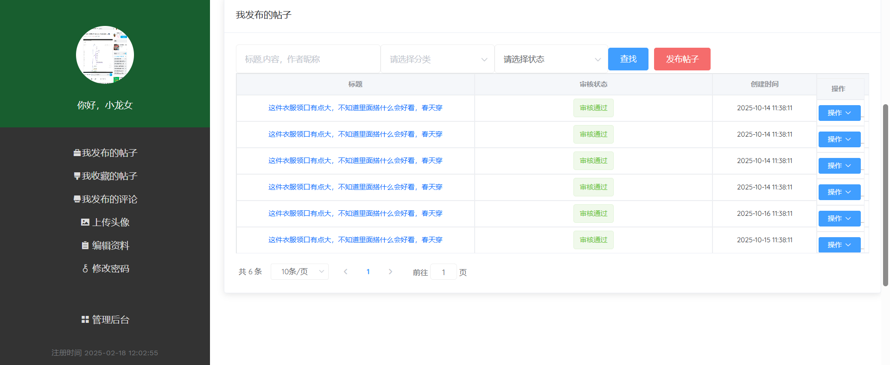Click 审核通过 tag in the 2025-10-16 row
Screen dimensions: 890x365
[x=593, y=214]
